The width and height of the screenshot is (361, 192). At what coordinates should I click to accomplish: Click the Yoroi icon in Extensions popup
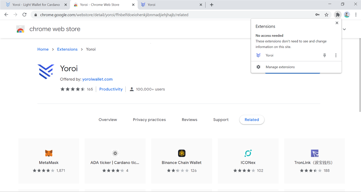click(258, 55)
